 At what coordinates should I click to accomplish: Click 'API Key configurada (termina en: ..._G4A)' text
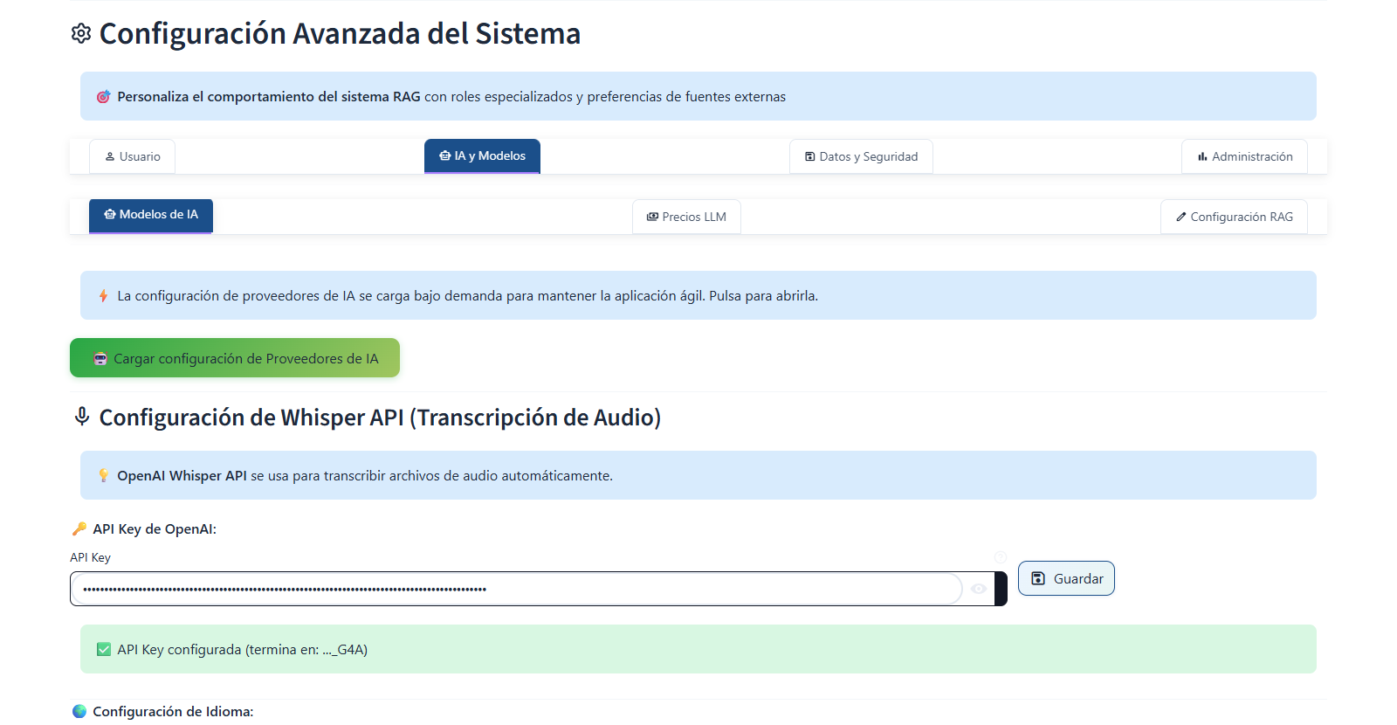[243, 649]
